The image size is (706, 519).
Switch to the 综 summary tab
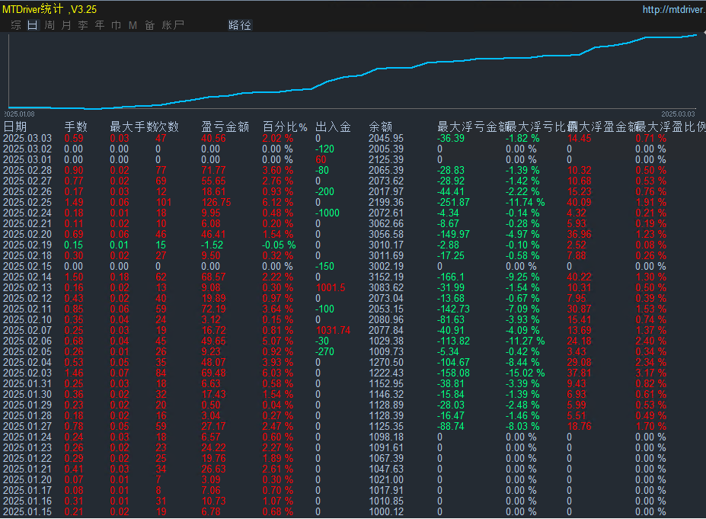coord(16,25)
